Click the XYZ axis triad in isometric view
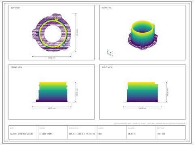The image size is (194, 145). coord(110,52)
